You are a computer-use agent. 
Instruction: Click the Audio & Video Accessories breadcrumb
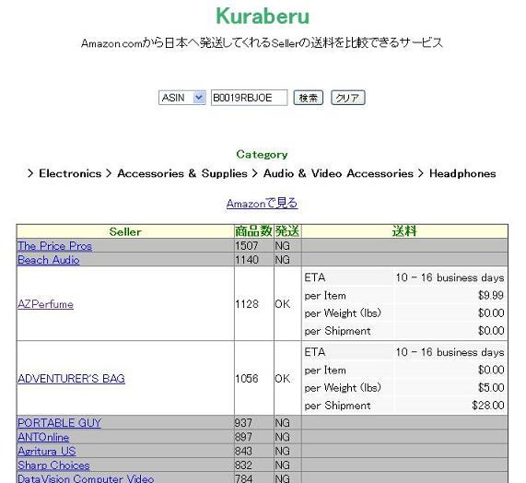pyautogui.click(x=338, y=173)
